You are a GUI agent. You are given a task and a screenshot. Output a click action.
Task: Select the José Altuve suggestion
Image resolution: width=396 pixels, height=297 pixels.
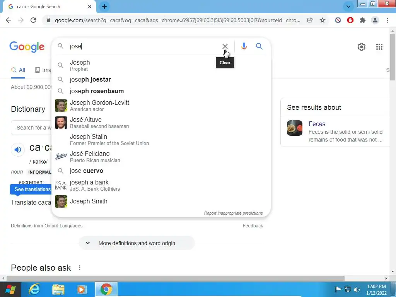(161, 123)
